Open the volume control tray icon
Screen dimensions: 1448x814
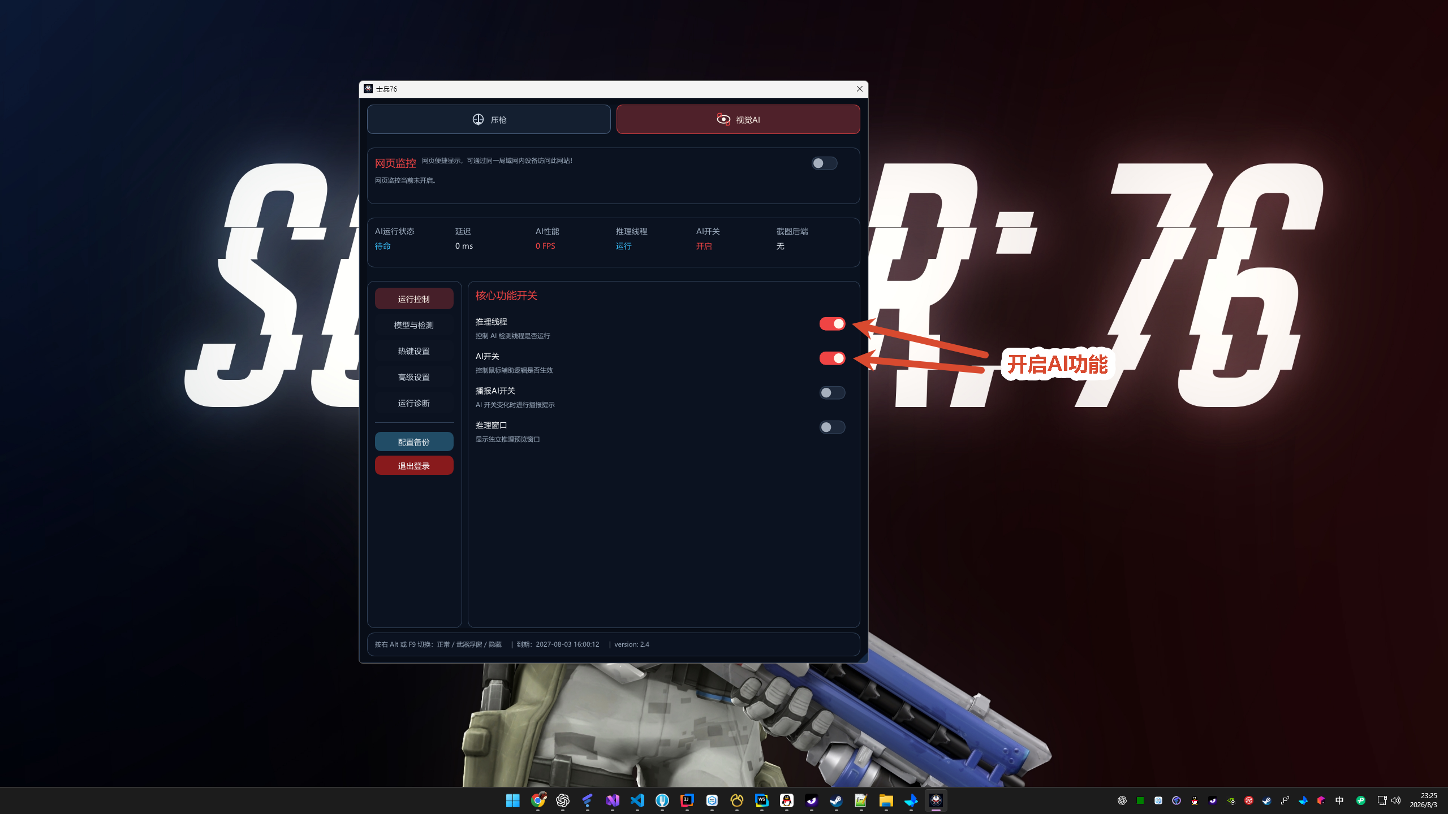(x=1396, y=800)
